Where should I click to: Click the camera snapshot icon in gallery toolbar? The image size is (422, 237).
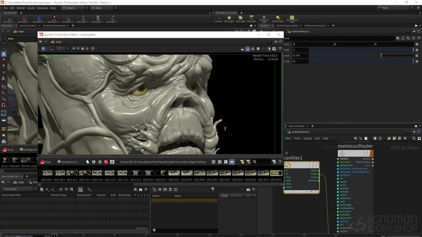click(x=112, y=162)
